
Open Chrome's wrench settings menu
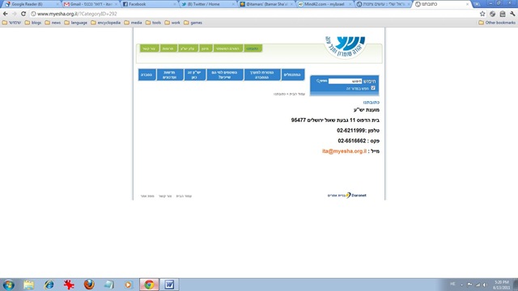(512, 14)
